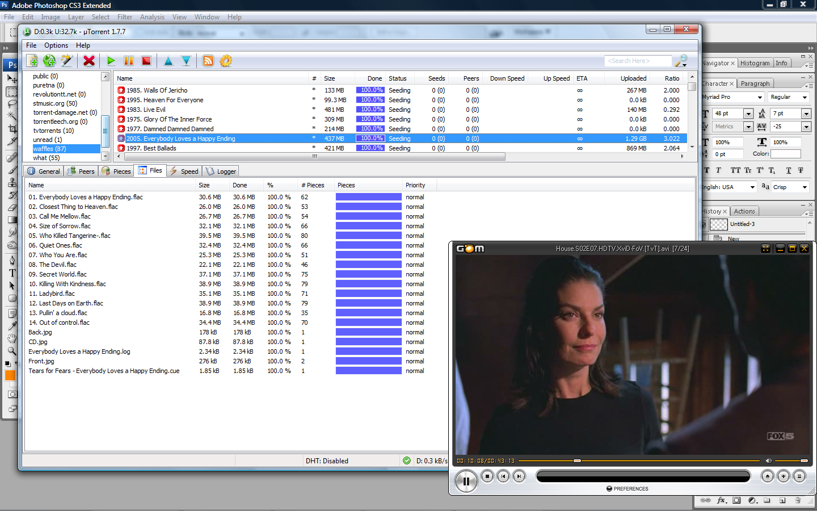The image size is (817, 511).
Task: Select Photoshop Move tool
Action: (12, 79)
